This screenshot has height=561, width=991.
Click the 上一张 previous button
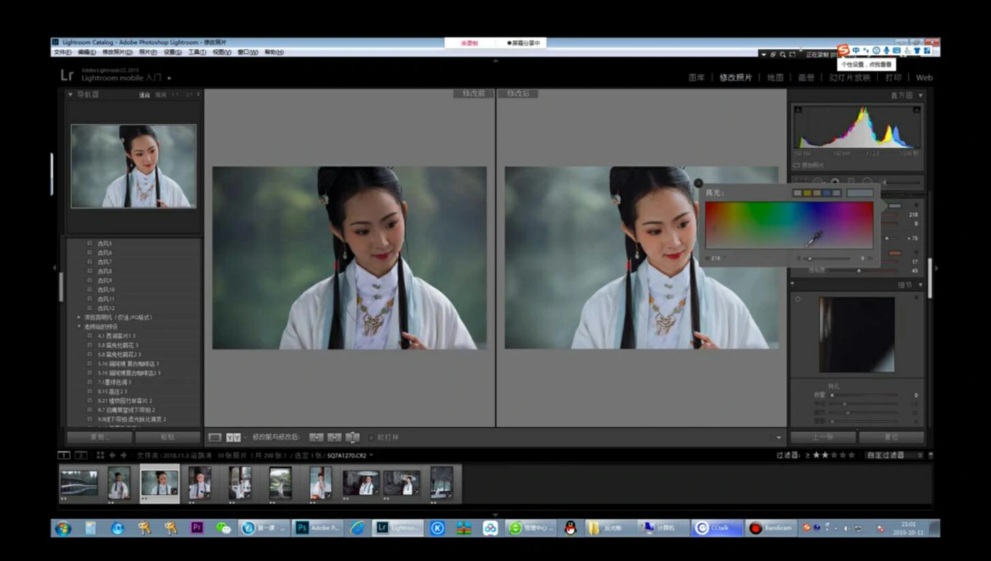coord(823,438)
